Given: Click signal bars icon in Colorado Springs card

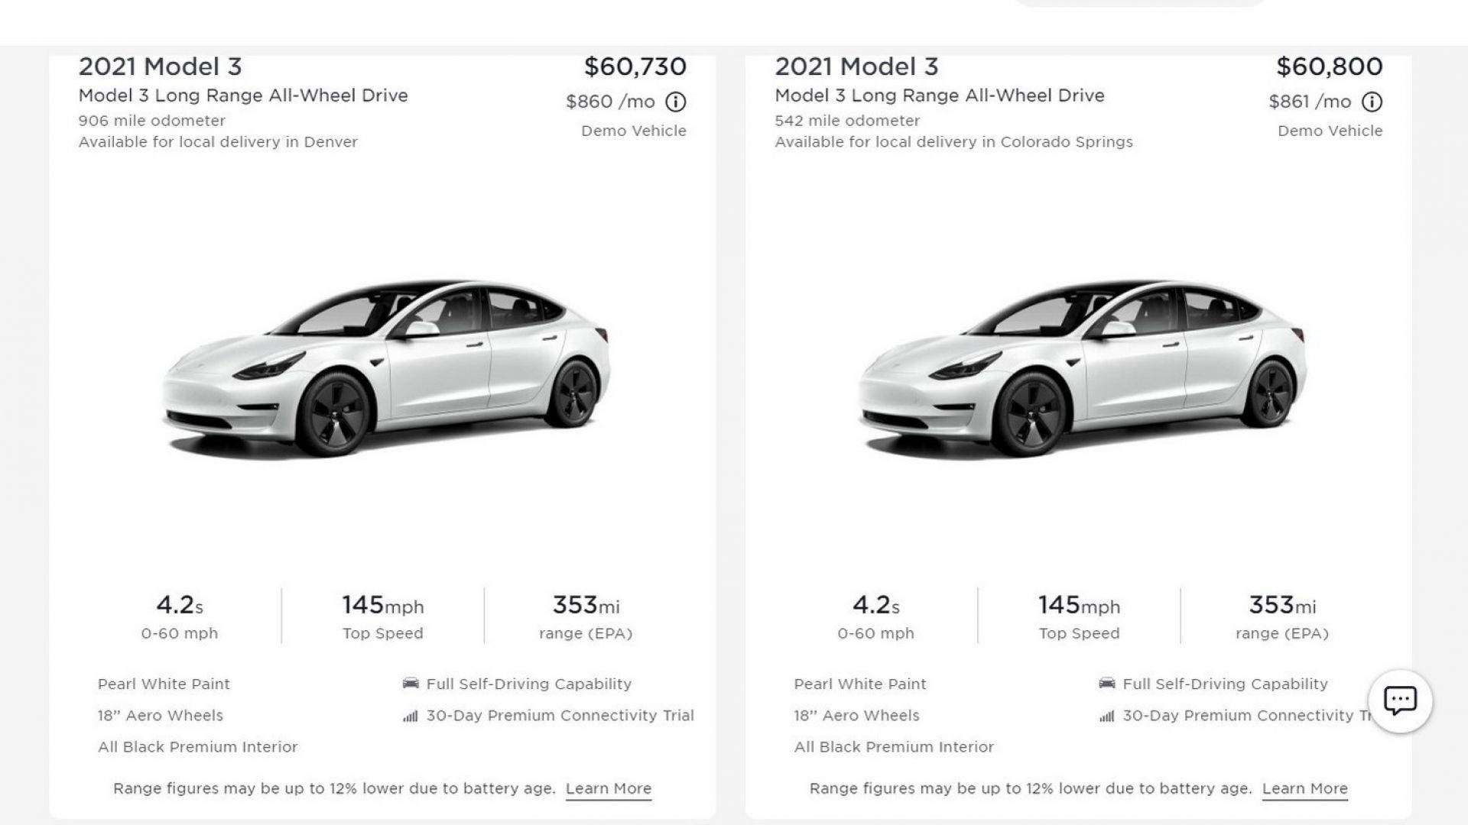Looking at the screenshot, I should [1106, 717].
